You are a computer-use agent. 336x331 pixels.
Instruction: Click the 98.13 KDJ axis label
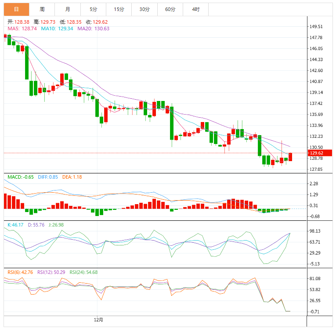[x=315, y=231]
